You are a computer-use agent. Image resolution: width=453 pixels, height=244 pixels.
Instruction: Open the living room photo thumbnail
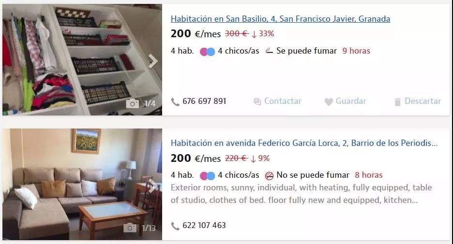82,184
